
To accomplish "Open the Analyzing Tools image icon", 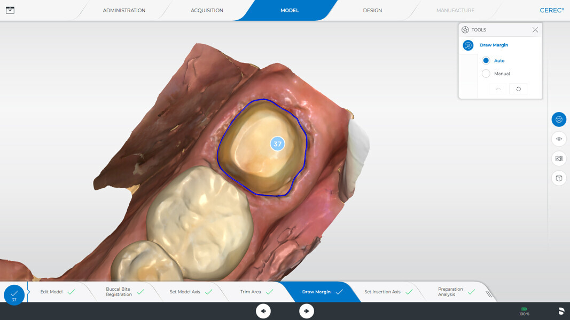I will click(559, 158).
